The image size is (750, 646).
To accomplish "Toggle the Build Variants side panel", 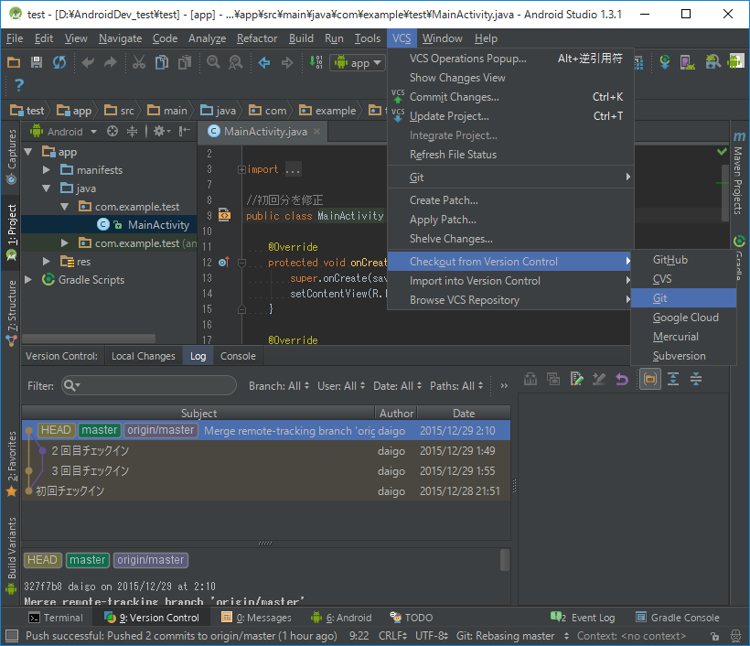I will tap(11, 555).
